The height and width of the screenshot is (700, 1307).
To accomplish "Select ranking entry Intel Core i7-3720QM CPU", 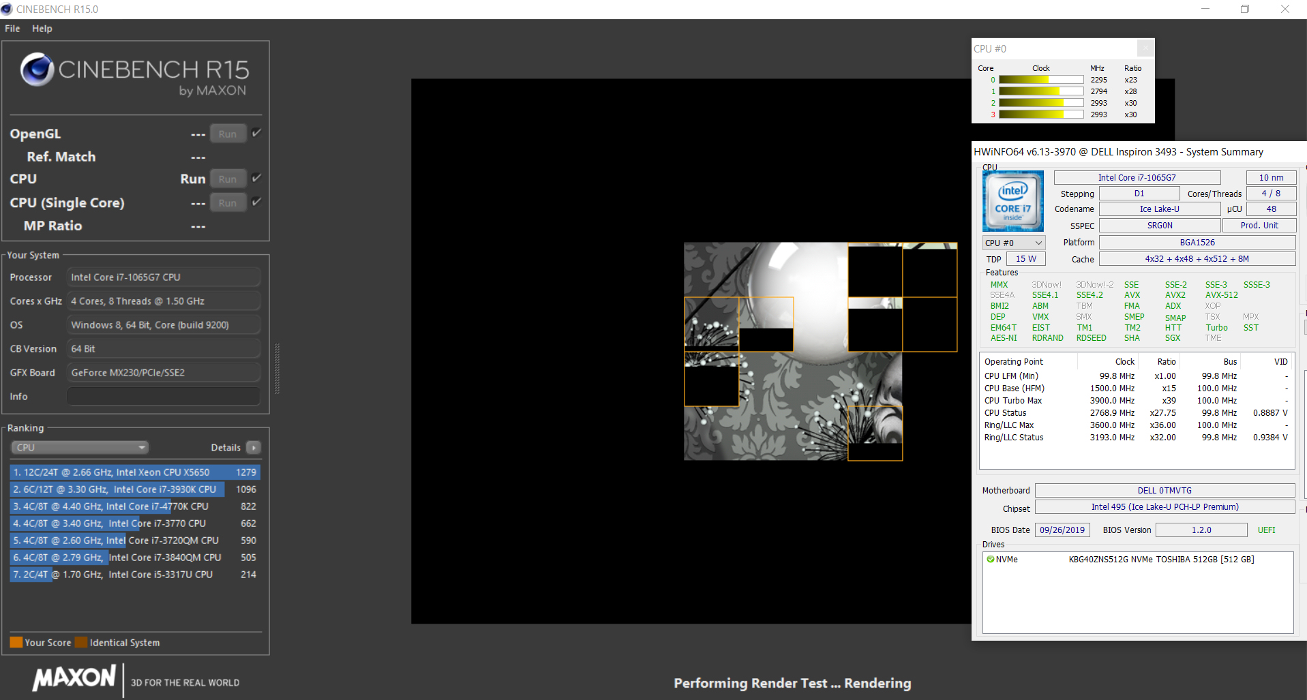I will pos(135,541).
